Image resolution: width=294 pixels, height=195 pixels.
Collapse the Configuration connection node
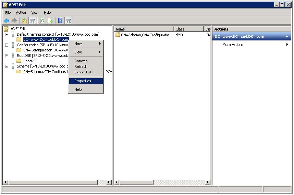coord(7,45)
